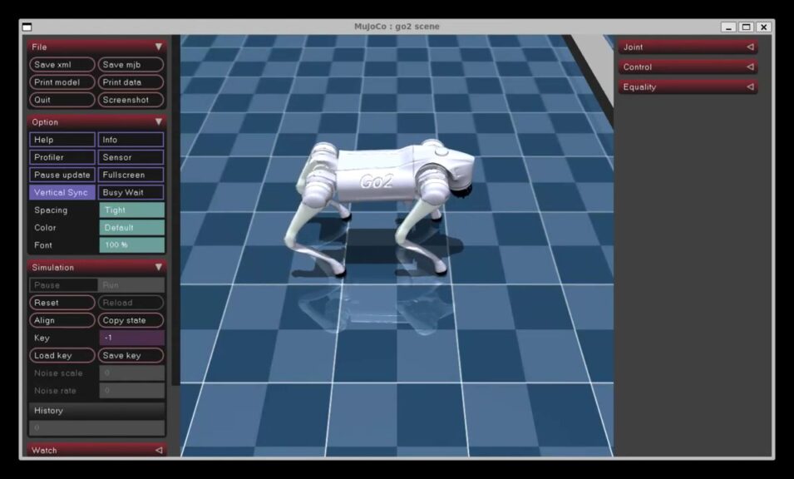Expand the Joint panel
Screen dimensions: 794x479
[x=749, y=47]
